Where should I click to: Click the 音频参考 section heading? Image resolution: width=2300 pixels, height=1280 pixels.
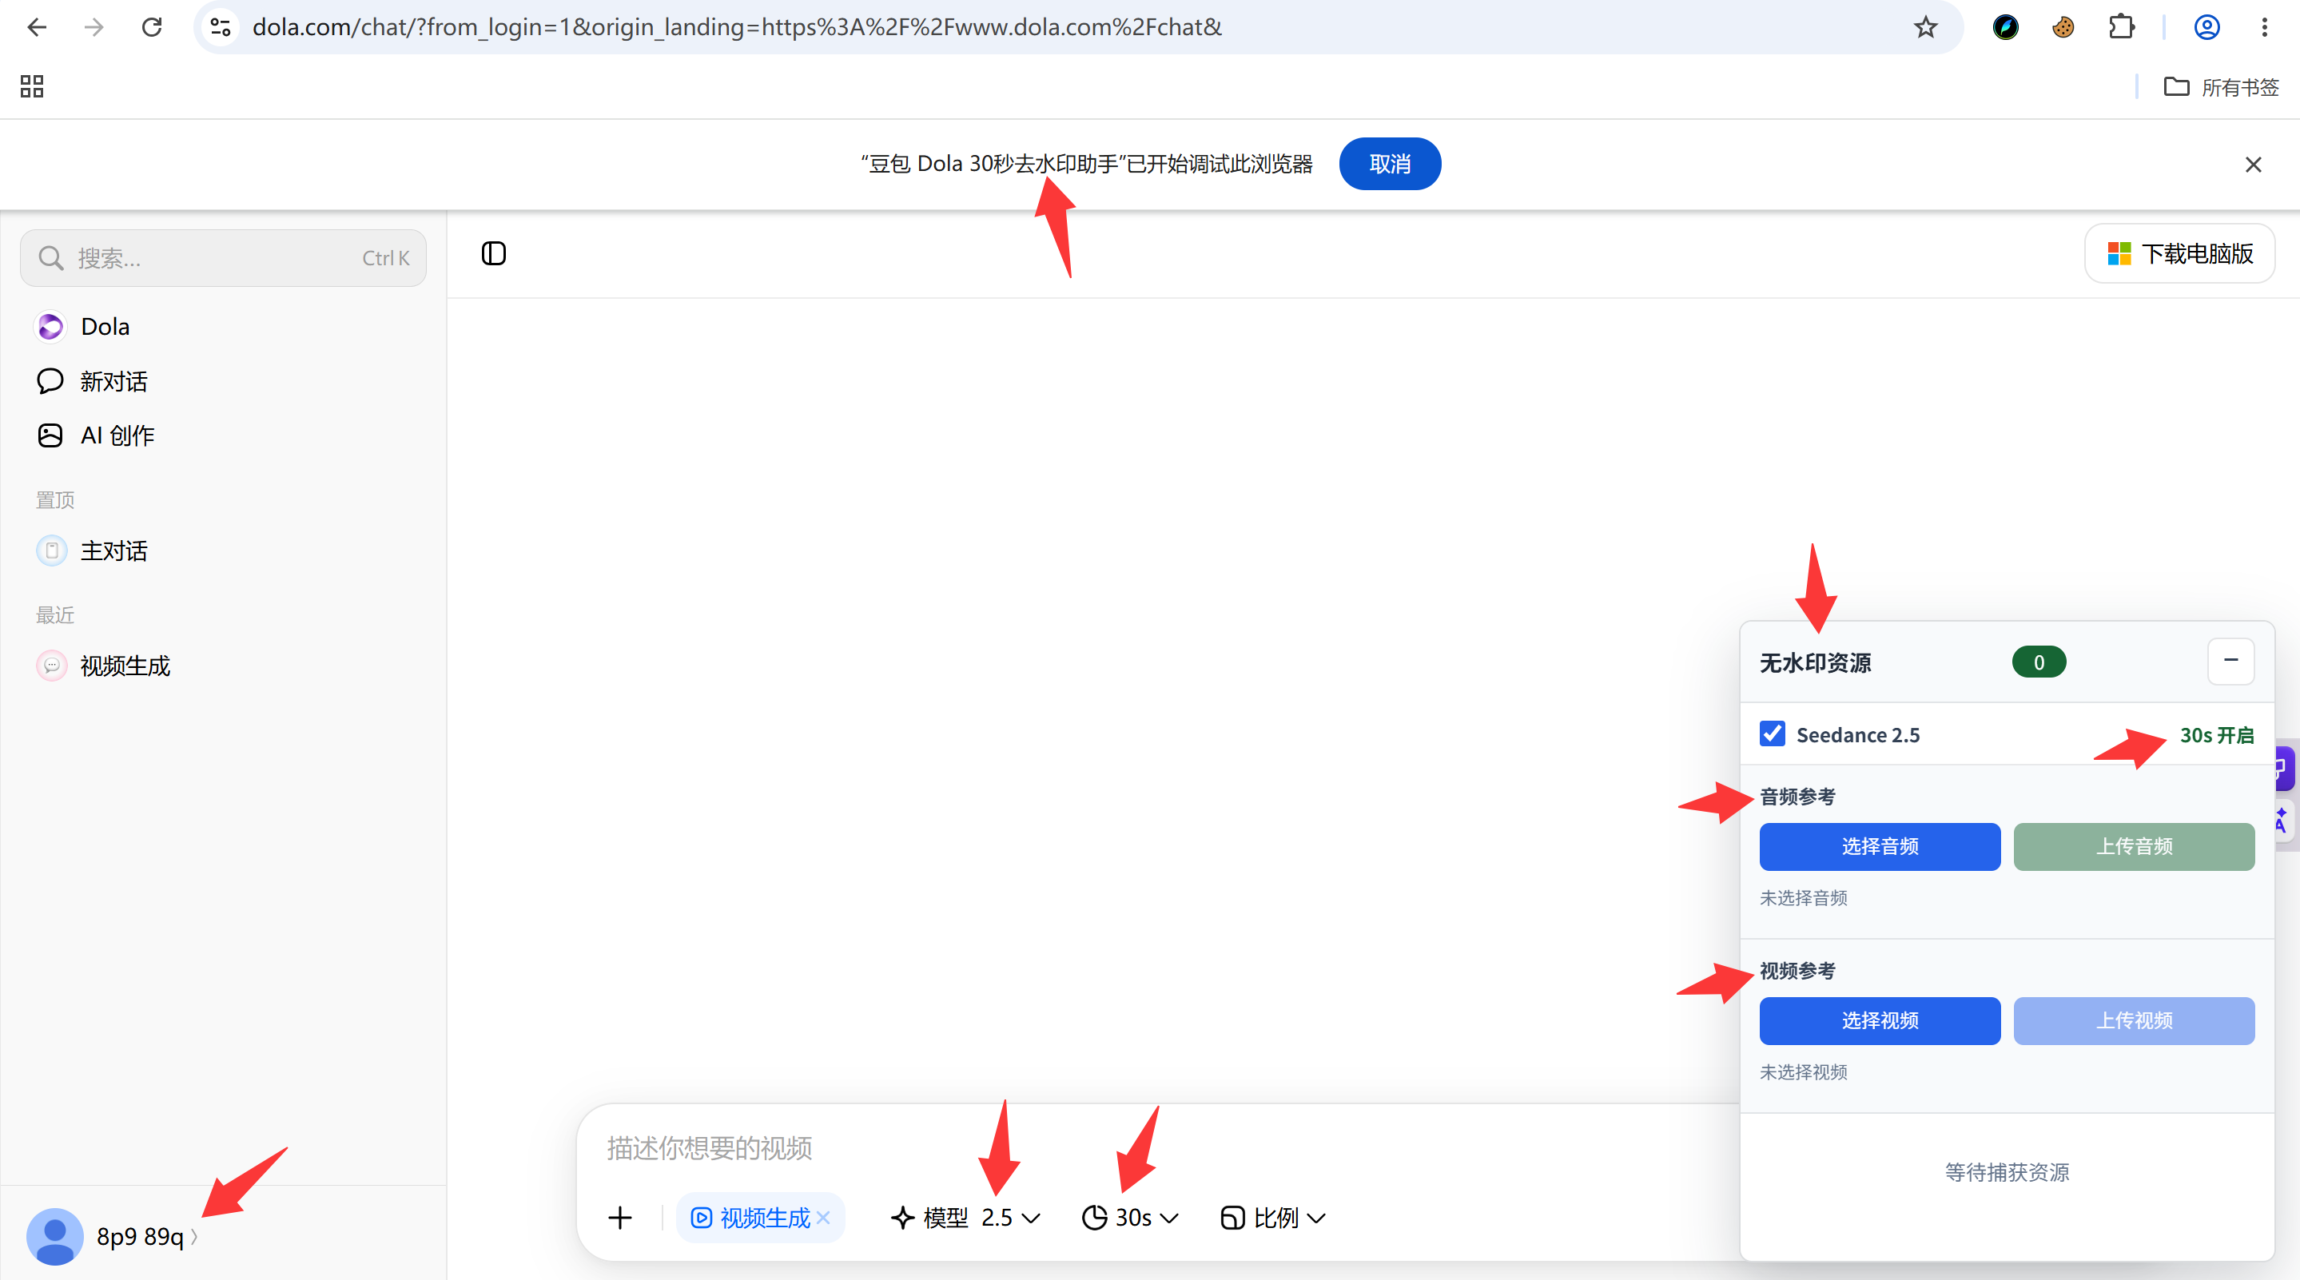(x=1797, y=797)
